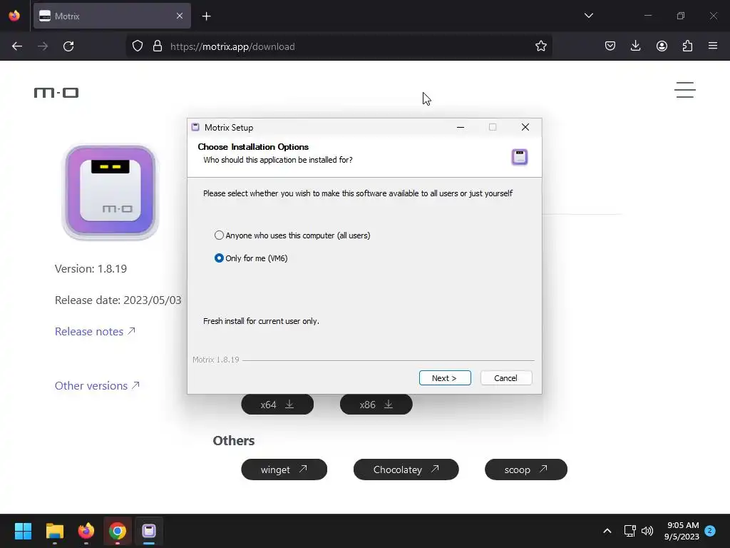This screenshot has width=730, height=548.
Task: Click Motrix Setup taskbar icon
Action: [x=149, y=531]
